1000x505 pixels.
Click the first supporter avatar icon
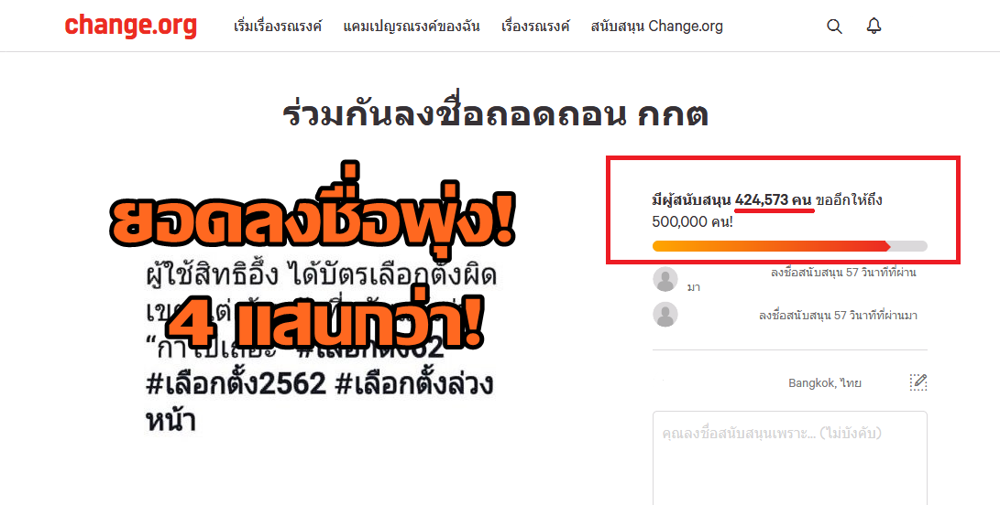pos(665,280)
